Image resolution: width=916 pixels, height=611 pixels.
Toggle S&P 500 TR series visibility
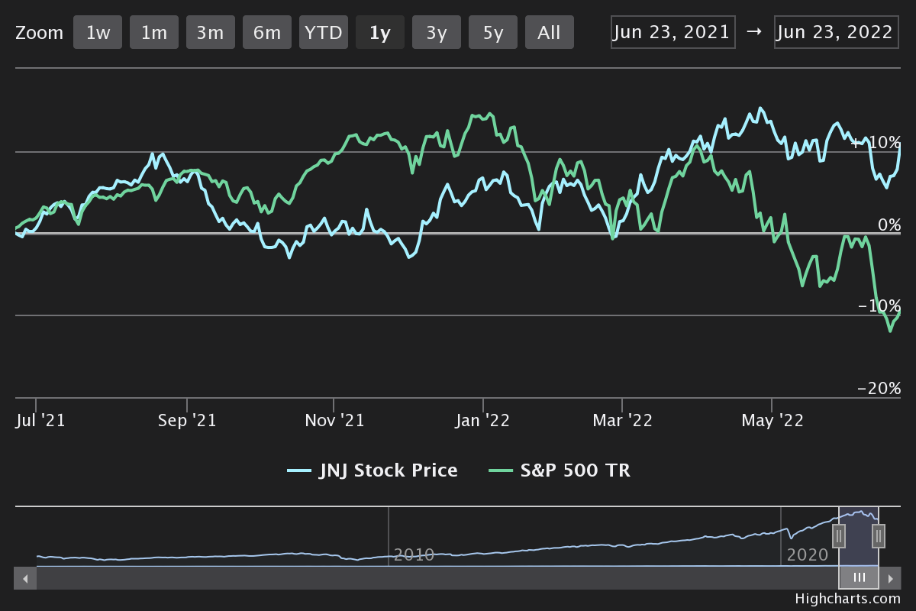pos(560,470)
